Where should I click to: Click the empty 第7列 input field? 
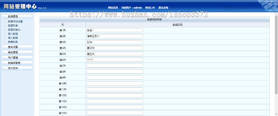(115, 66)
